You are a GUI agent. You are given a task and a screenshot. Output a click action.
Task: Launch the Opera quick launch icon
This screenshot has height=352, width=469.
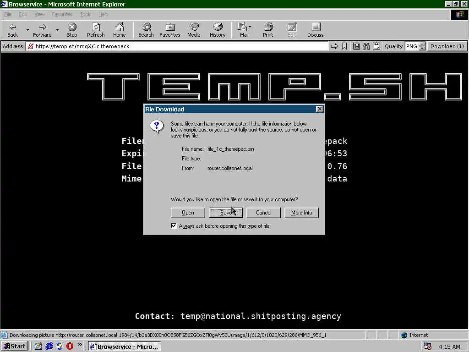click(x=70, y=346)
